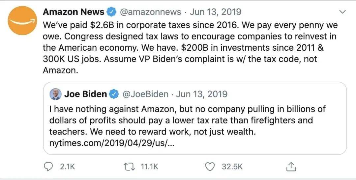
Task: View the 2.1K replies count
Action: 68,167
